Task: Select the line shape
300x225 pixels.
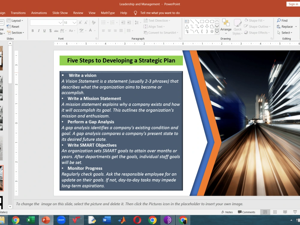Action: tap(192, 21)
